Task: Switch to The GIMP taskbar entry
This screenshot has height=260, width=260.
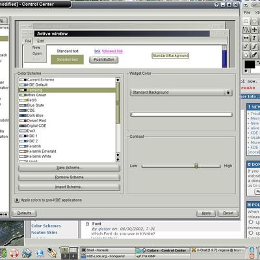Action: click(x=162, y=256)
